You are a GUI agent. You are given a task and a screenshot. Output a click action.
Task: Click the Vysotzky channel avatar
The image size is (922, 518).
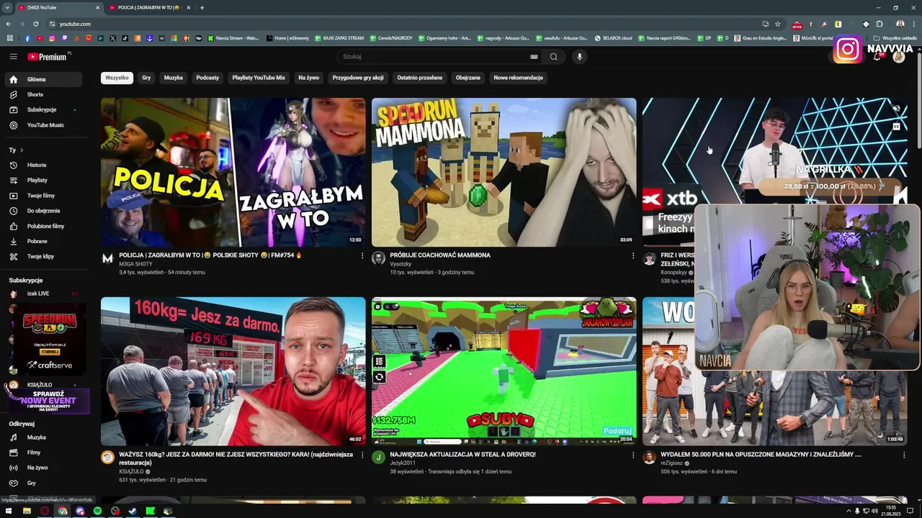(x=378, y=258)
